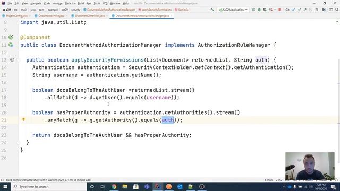Screen dimensions: 340x191
Task: Click the ss-c30 project breadcrumb
Action: pos(6,10)
